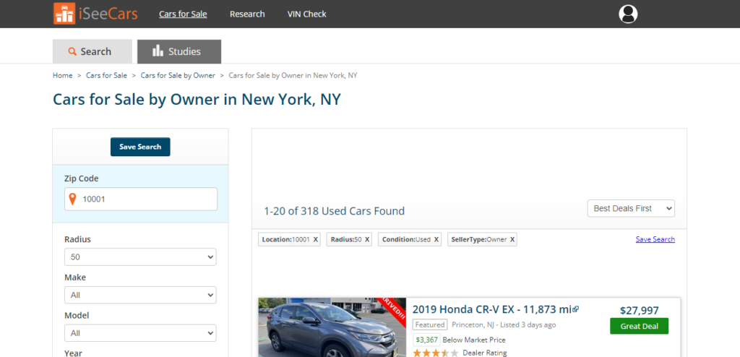This screenshot has width=740, height=357.
Task: Click the orange location pin icon
Action: (x=72, y=199)
